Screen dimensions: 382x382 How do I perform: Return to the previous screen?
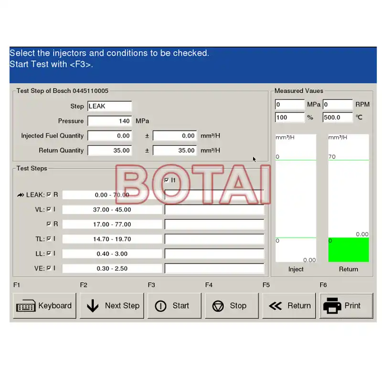[x=289, y=306]
